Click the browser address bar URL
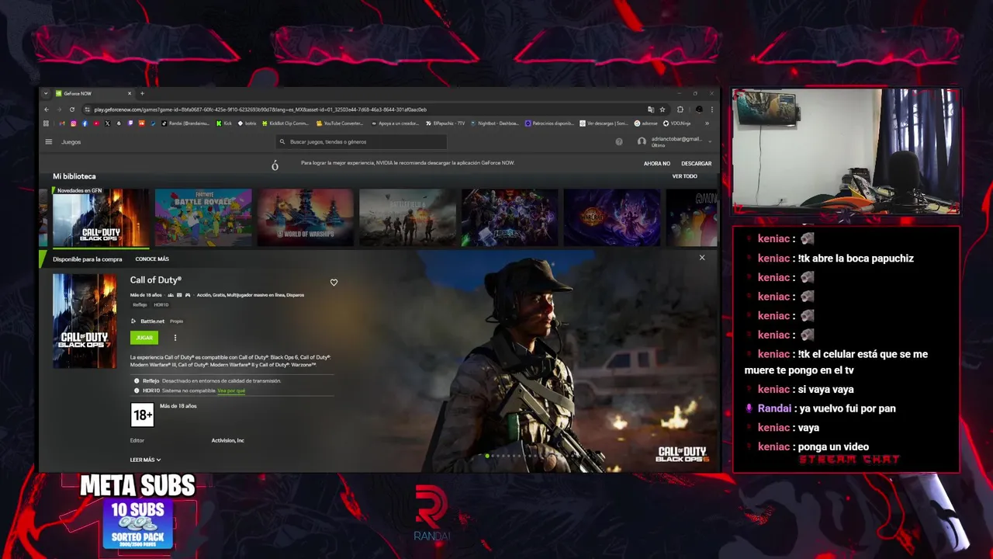This screenshot has width=993, height=559. point(260,109)
